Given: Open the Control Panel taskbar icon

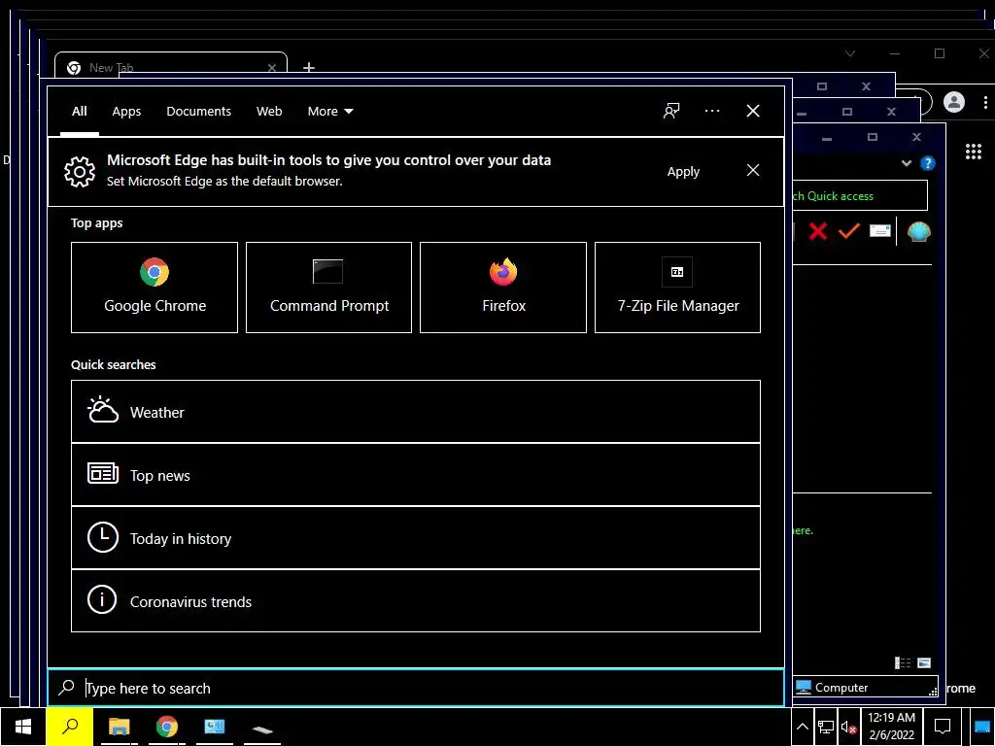Looking at the screenshot, I should [215, 727].
